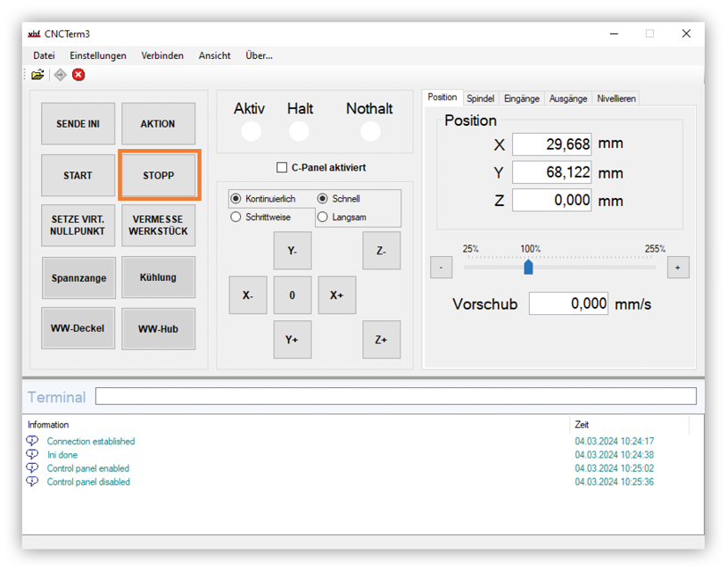This screenshot has height=571, width=727.
Task: Increase feed override with plus button
Action: pos(678,267)
